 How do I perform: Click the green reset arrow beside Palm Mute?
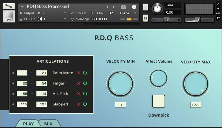pyautogui.click(x=85, y=73)
